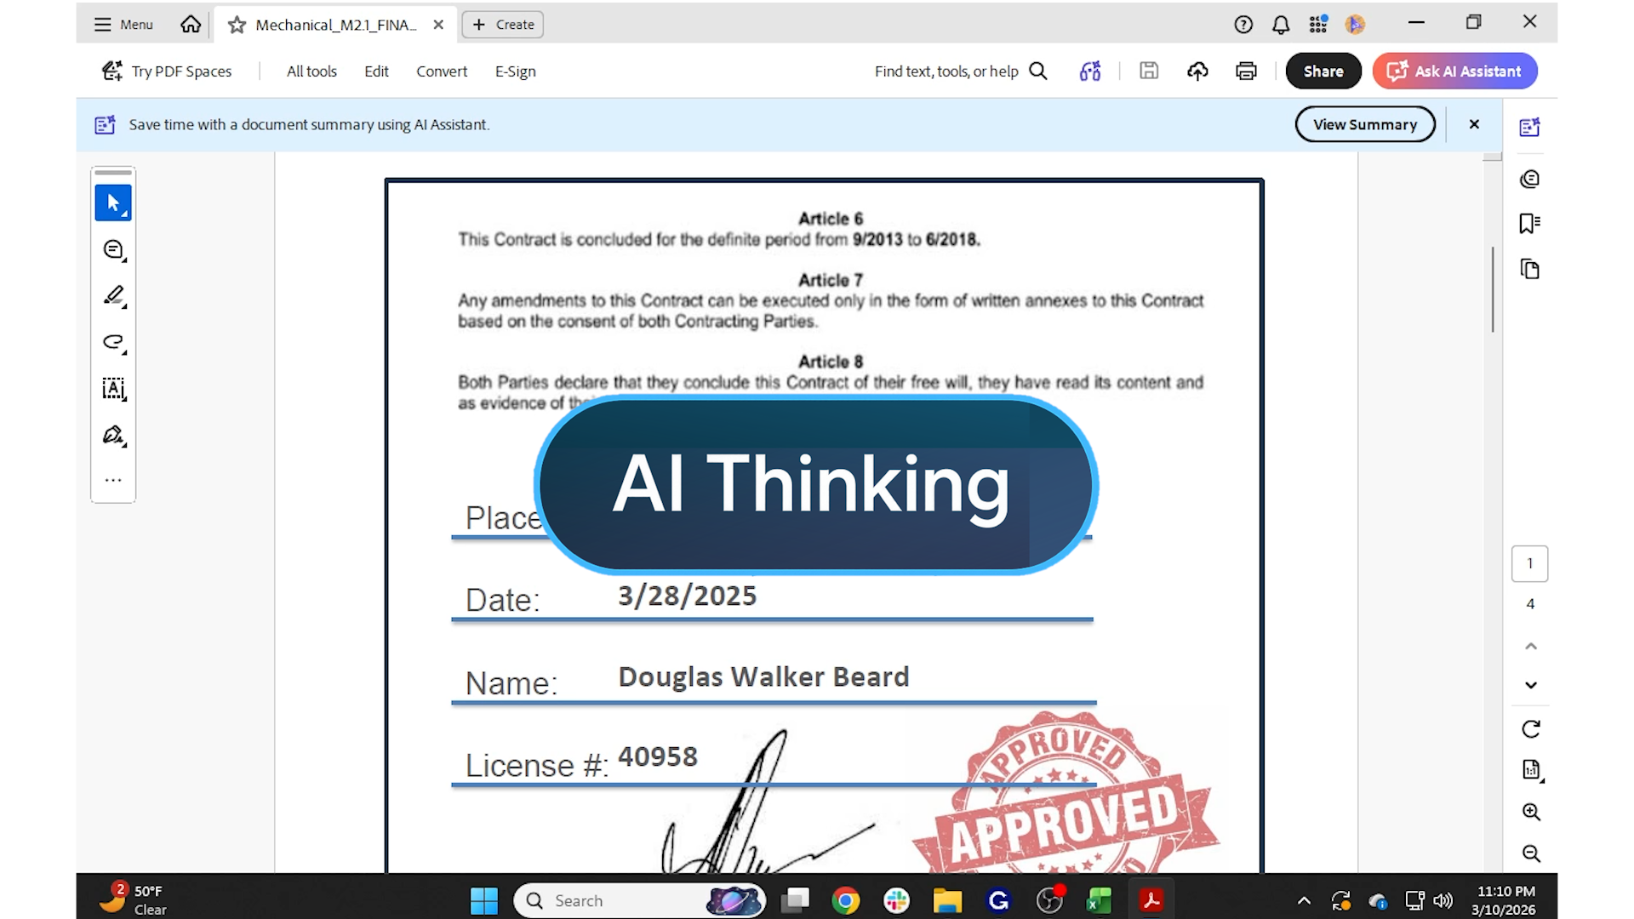Switch to the Mechanical_M2.1_FINA tab
The image size is (1634, 919).
(x=336, y=25)
